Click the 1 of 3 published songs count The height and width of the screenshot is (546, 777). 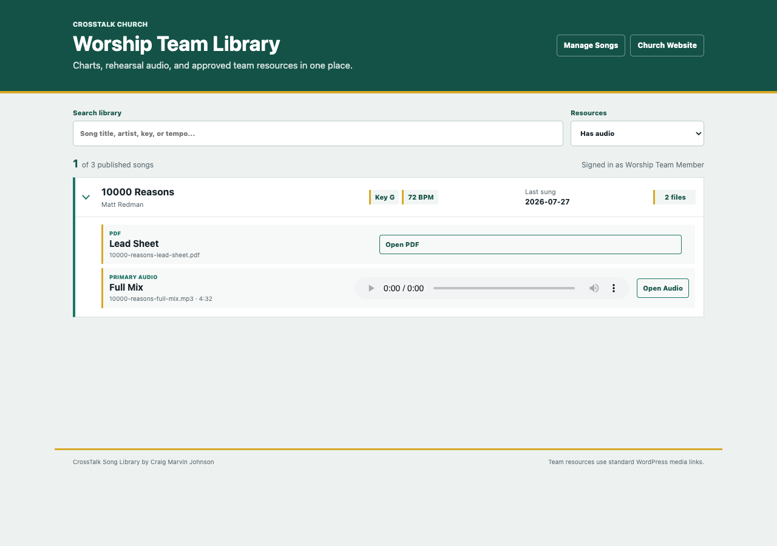[x=113, y=164]
